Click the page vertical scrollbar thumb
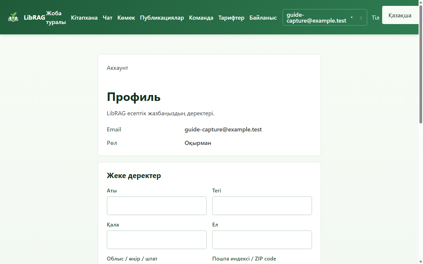 [x=421, y=64]
